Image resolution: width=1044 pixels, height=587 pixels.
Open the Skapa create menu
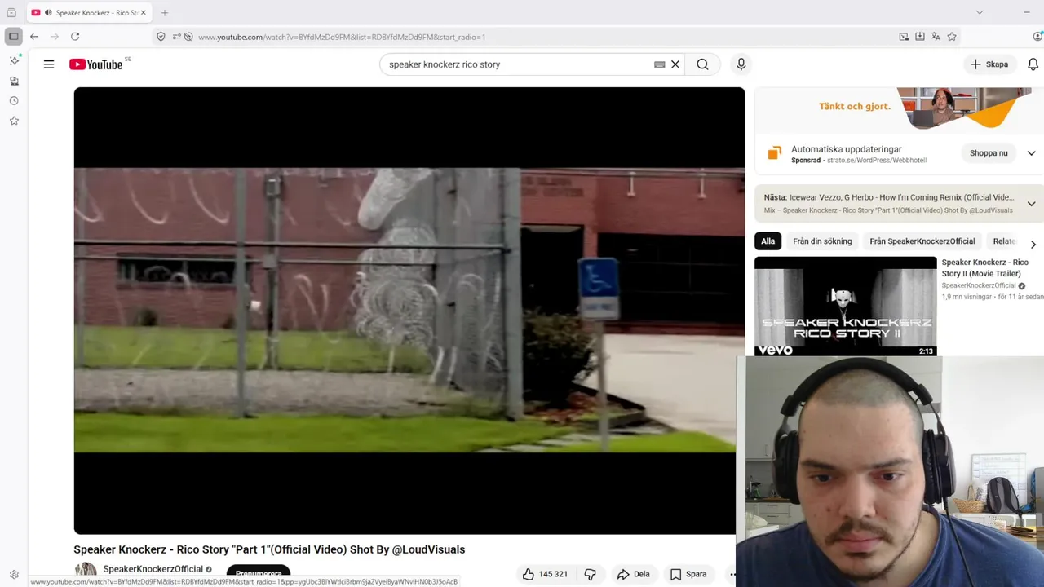click(989, 64)
